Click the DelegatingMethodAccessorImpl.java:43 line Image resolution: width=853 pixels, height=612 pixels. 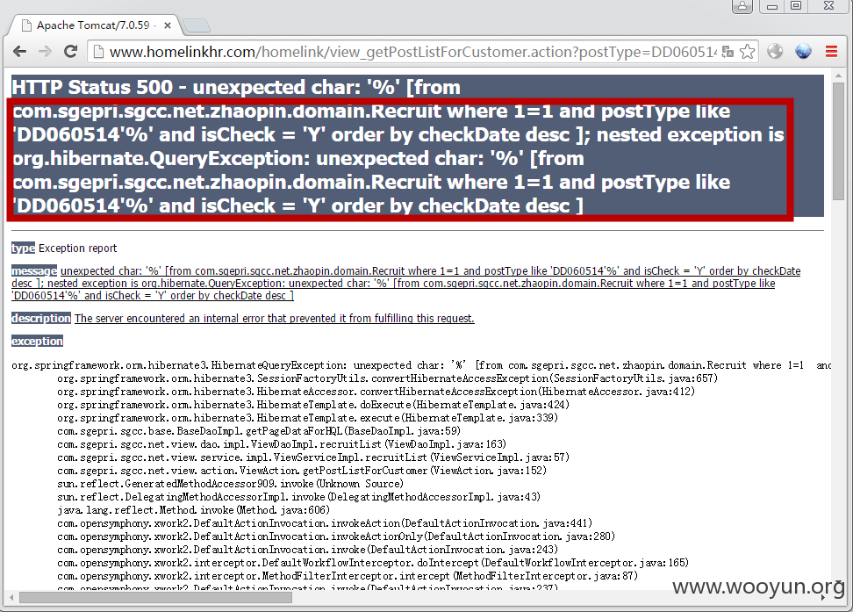coord(298,497)
